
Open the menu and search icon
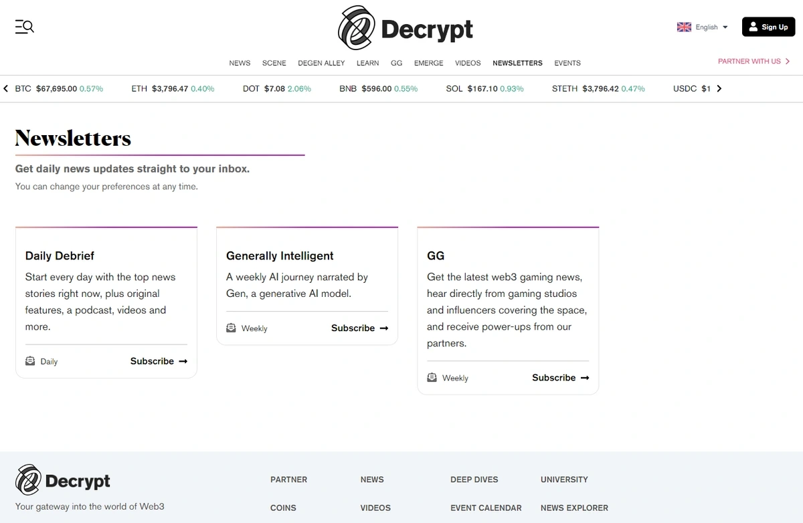click(24, 27)
